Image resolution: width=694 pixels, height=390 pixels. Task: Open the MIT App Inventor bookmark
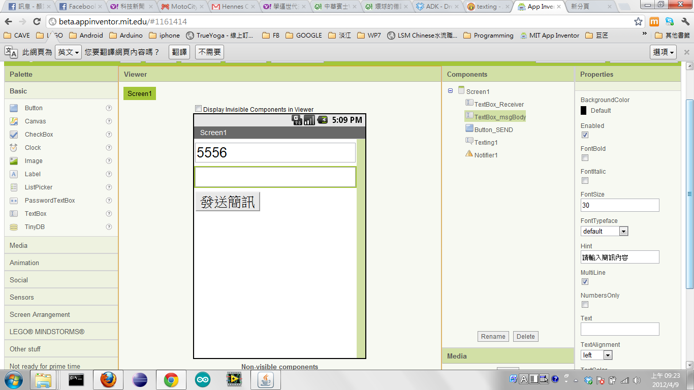[x=549, y=36]
